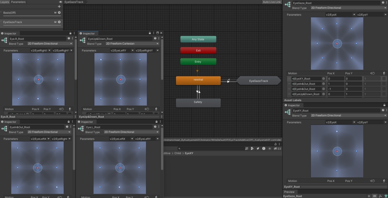Viewport: 388px width, 198px height.
Task: Toggle hidden packages count showing 33
Action: tap(277, 149)
